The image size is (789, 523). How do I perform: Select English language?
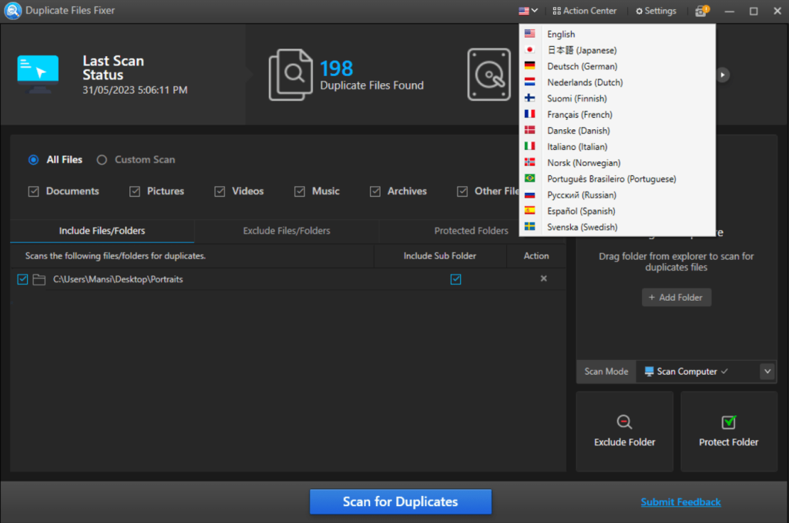(x=617, y=34)
